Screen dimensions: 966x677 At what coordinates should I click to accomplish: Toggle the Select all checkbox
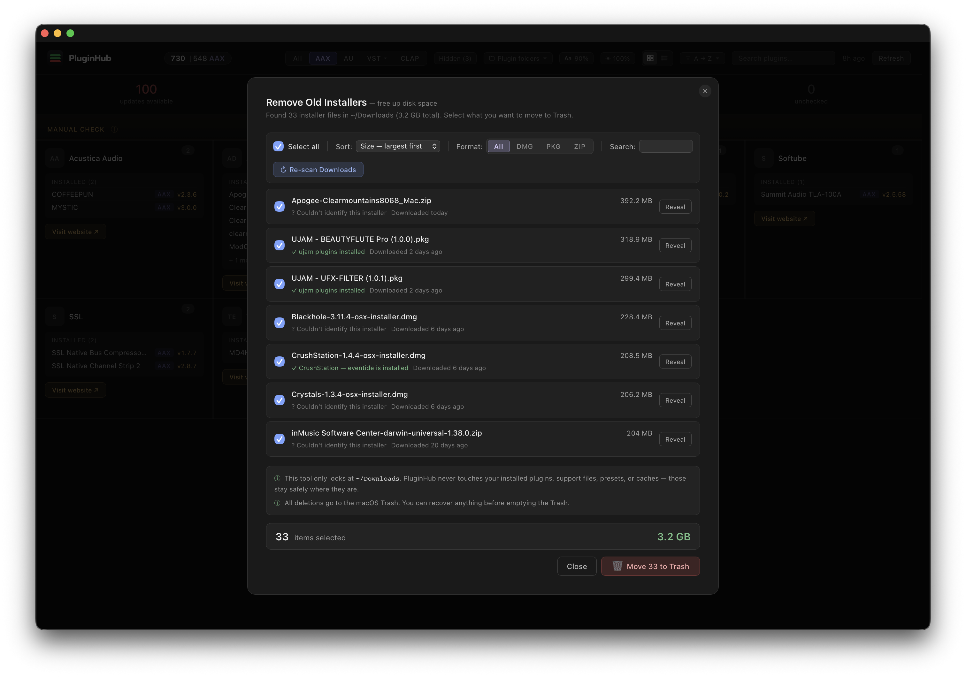coord(278,146)
